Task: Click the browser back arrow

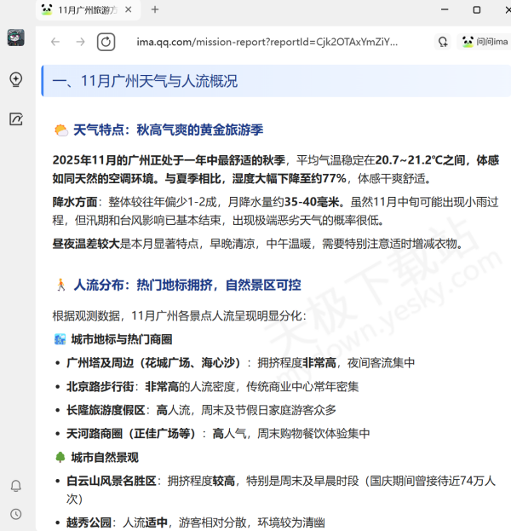Action: click(55, 42)
